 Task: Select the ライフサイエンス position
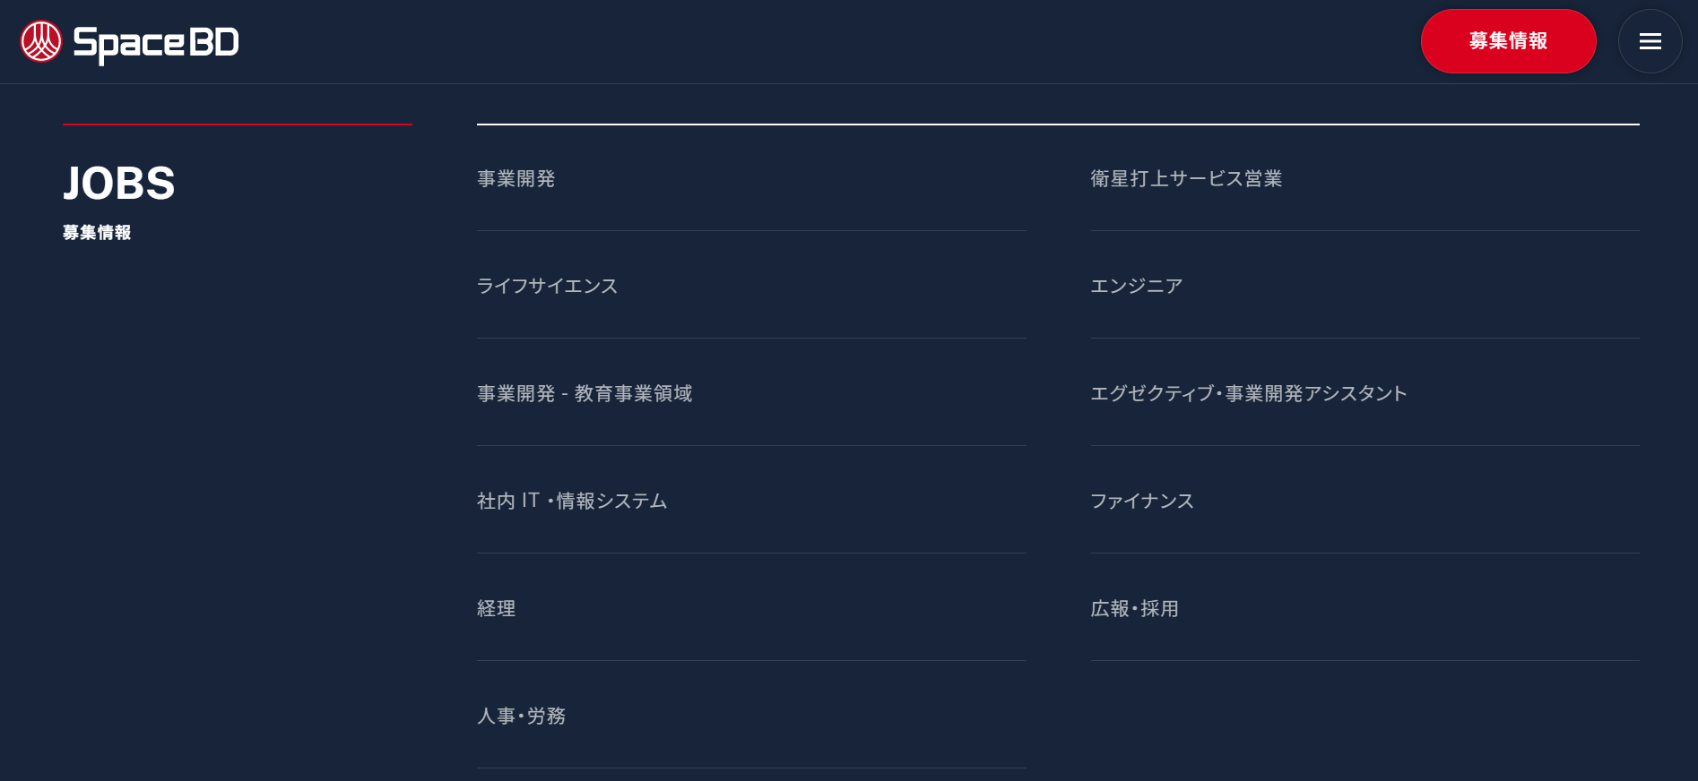click(x=751, y=286)
